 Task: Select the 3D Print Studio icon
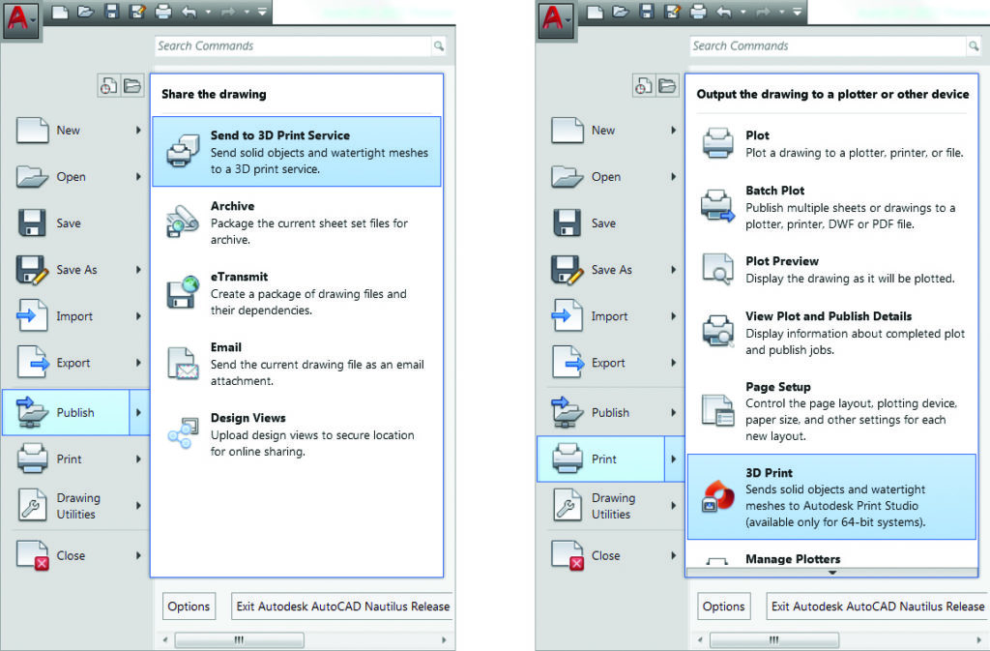click(718, 496)
